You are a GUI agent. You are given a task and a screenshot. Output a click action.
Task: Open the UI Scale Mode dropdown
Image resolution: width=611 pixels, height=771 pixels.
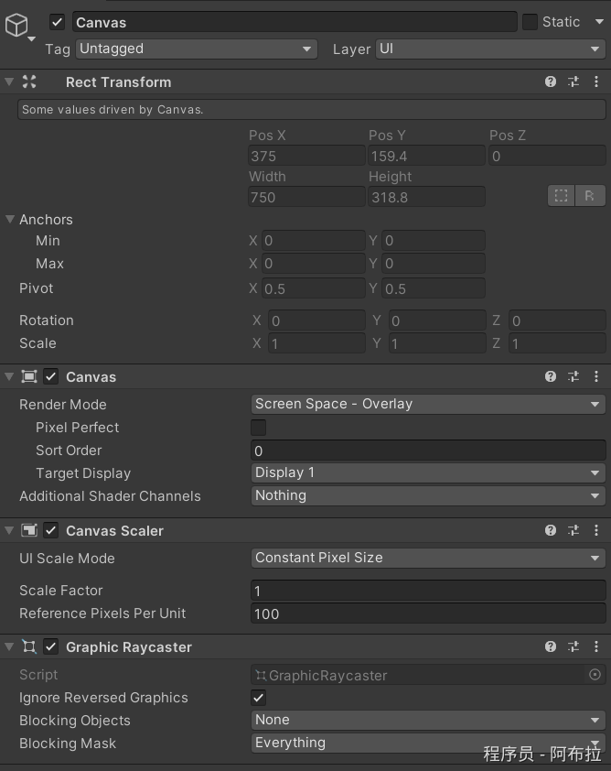click(427, 558)
